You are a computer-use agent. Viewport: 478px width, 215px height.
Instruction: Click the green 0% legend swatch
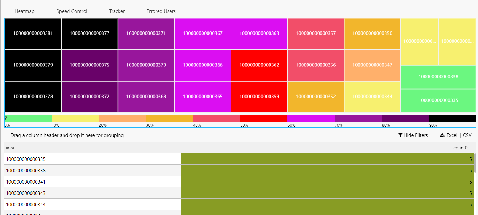28,119
